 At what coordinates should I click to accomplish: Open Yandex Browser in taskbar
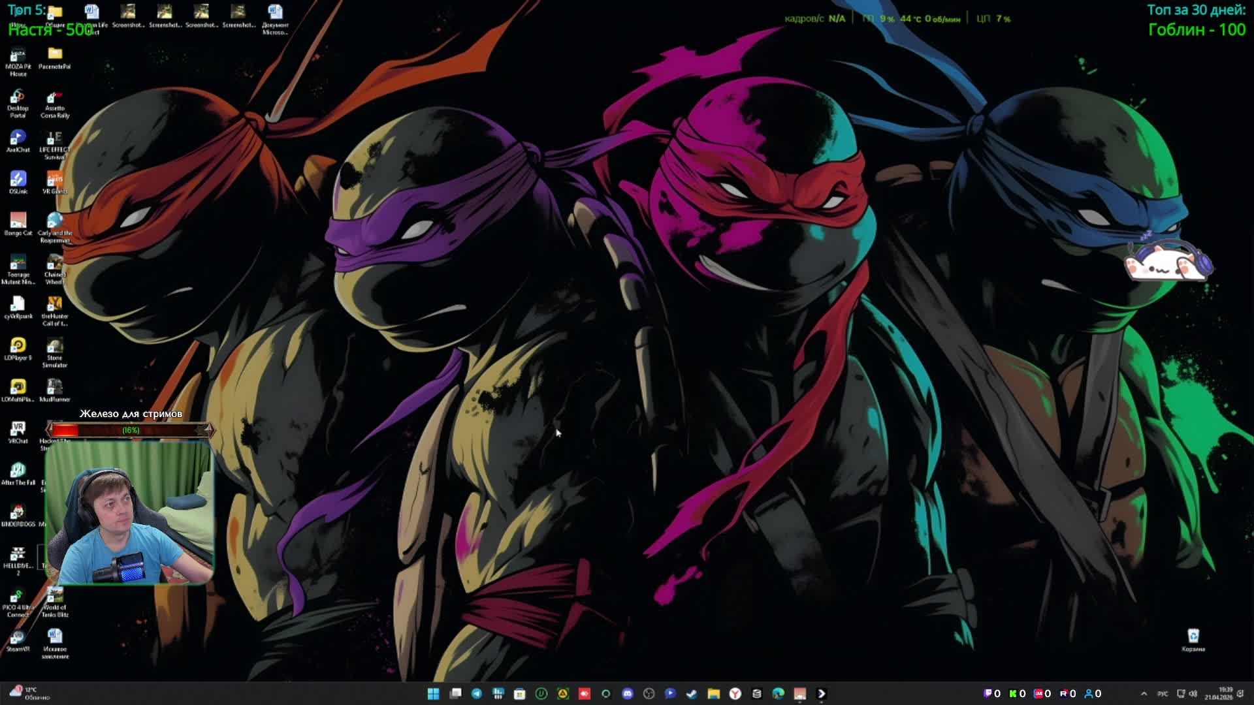[x=735, y=693]
